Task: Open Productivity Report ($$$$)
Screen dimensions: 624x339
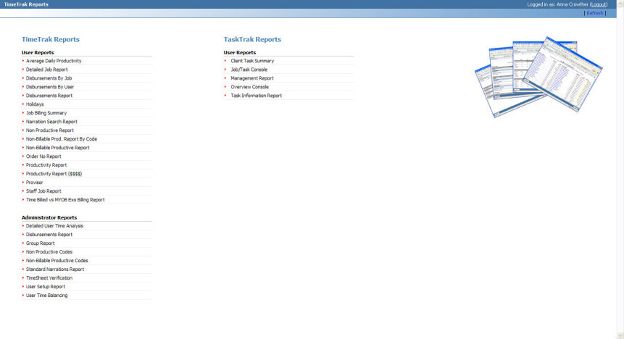Action: click(x=54, y=174)
